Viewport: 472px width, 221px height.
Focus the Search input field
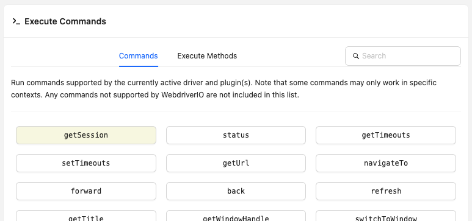pyautogui.click(x=403, y=56)
